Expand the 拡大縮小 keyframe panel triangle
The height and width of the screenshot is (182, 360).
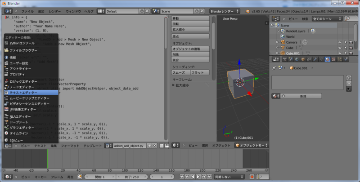[x=174, y=85]
